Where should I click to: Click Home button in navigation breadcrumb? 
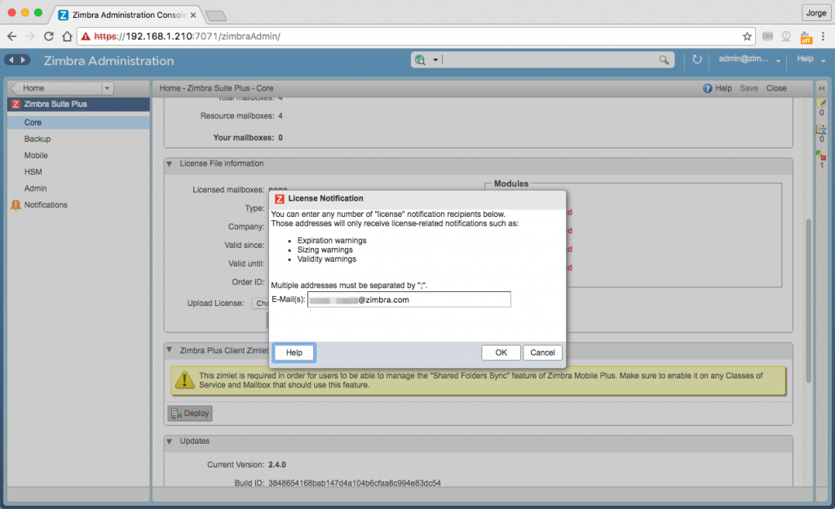56,88
